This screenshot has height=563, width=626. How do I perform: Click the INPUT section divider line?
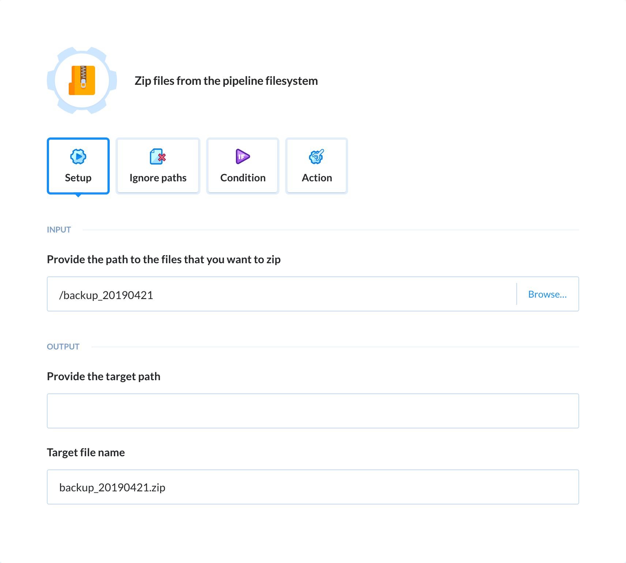pos(329,230)
